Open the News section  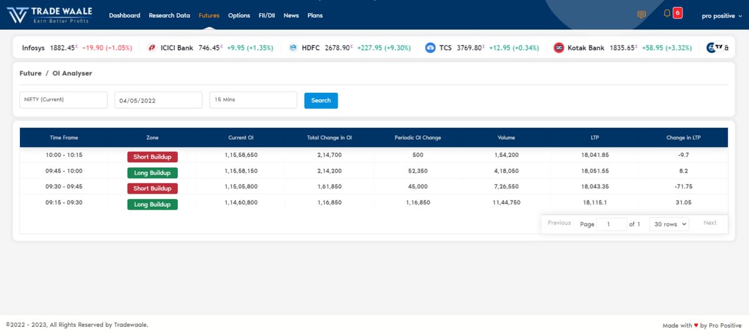pyautogui.click(x=291, y=16)
